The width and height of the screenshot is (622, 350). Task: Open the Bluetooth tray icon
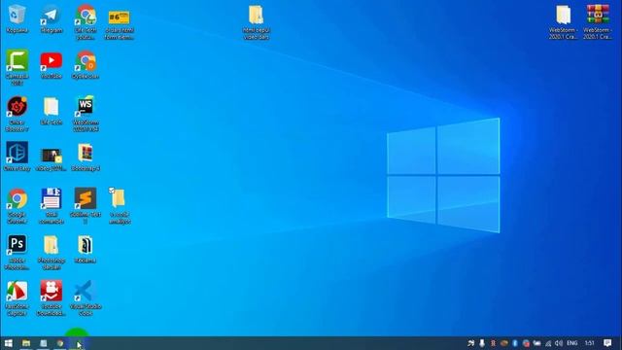click(514, 343)
